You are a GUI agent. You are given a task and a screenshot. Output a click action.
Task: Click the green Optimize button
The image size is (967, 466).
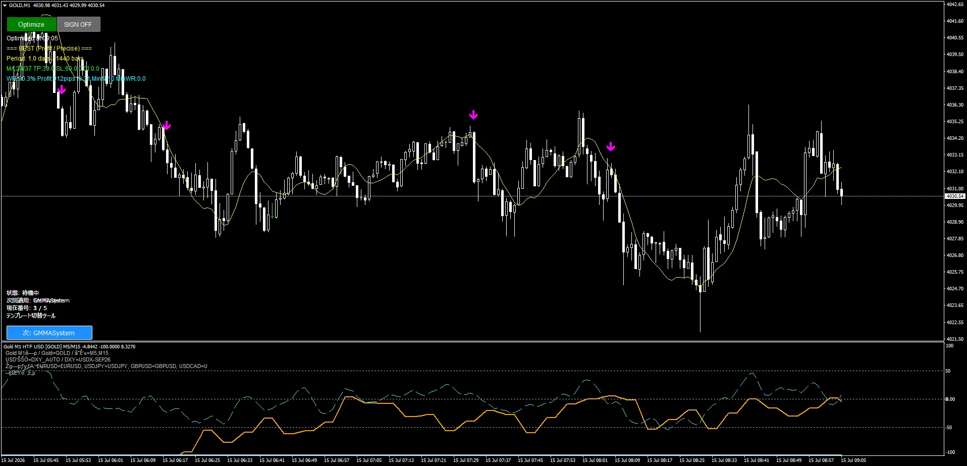31,24
